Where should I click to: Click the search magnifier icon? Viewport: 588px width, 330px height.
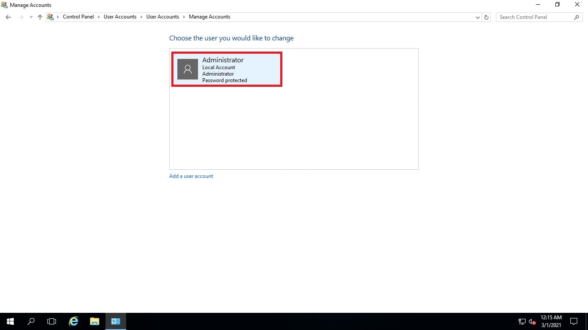[x=577, y=17]
